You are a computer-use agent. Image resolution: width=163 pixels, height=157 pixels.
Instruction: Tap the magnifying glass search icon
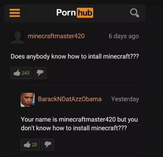[x=135, y=13]
